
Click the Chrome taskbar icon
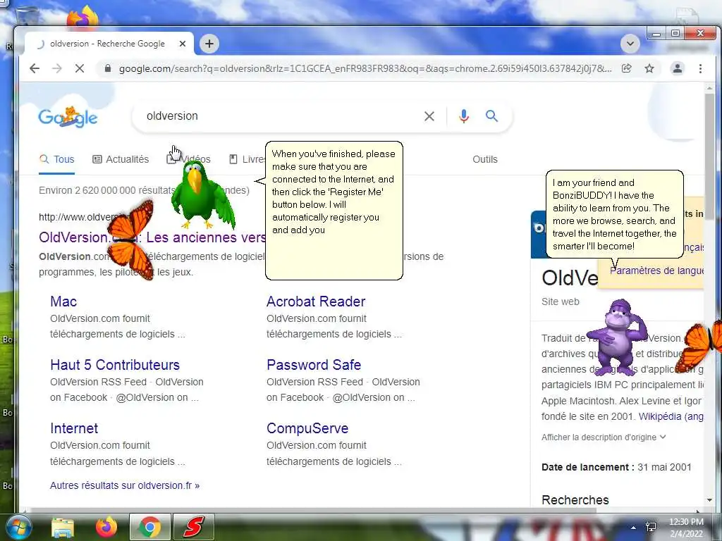pyautogui.click(x=149, y=527)
